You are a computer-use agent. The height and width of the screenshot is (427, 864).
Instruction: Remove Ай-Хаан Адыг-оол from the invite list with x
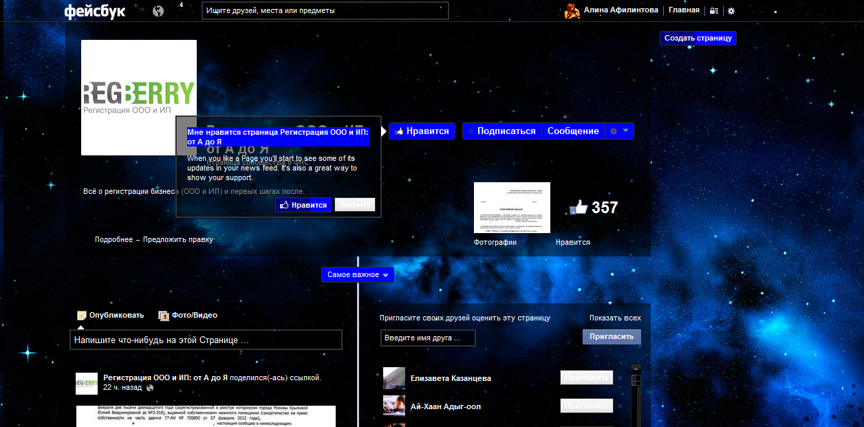[620, 406]
